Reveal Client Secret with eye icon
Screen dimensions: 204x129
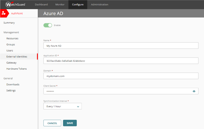pos(194,91)
